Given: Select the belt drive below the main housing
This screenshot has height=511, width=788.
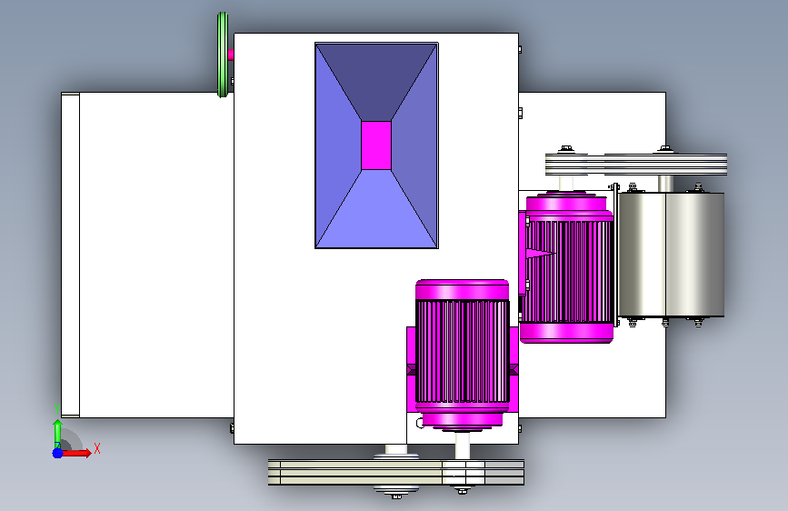Looking at the screenshot, I should pos(396,472).
